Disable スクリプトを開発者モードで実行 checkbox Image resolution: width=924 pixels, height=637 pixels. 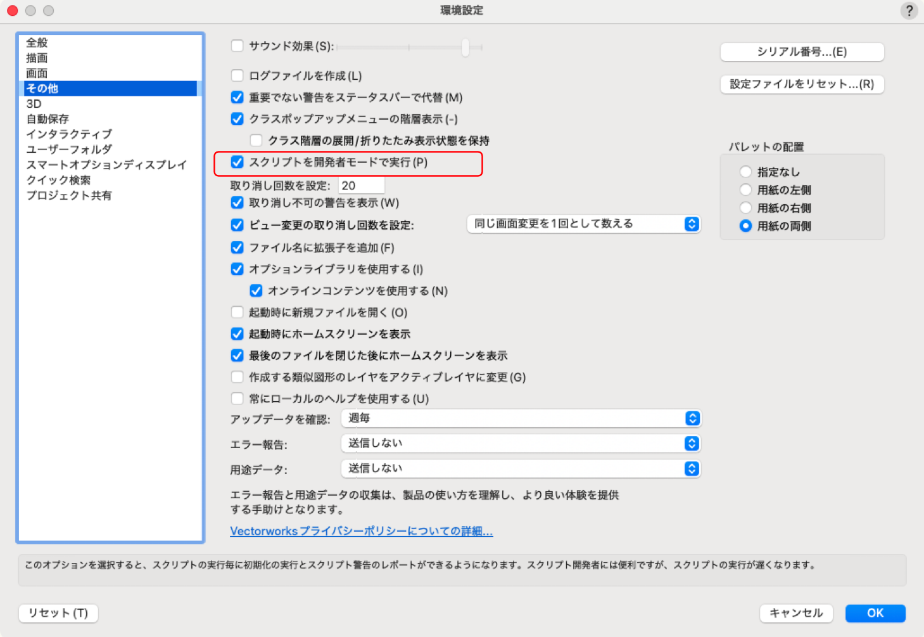pos(237,162)
